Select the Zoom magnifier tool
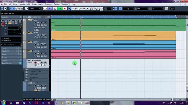The width and height of the screenshot is (188, 105). tap(84, 8)
